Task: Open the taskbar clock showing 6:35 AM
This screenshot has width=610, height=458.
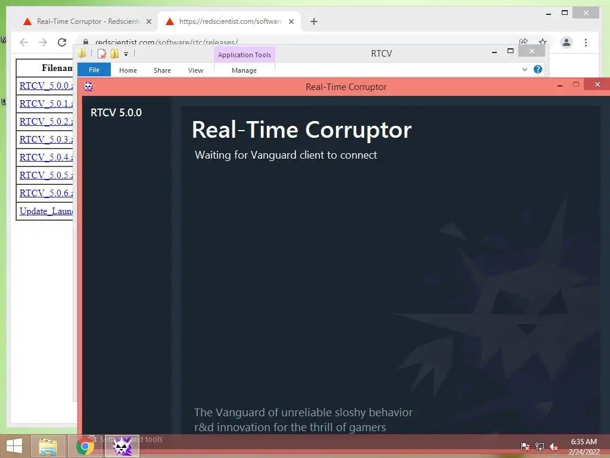Action: coord(584,446)
